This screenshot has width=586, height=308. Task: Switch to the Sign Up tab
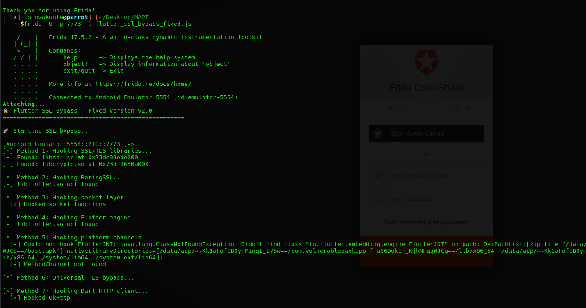tap(460, 107)
